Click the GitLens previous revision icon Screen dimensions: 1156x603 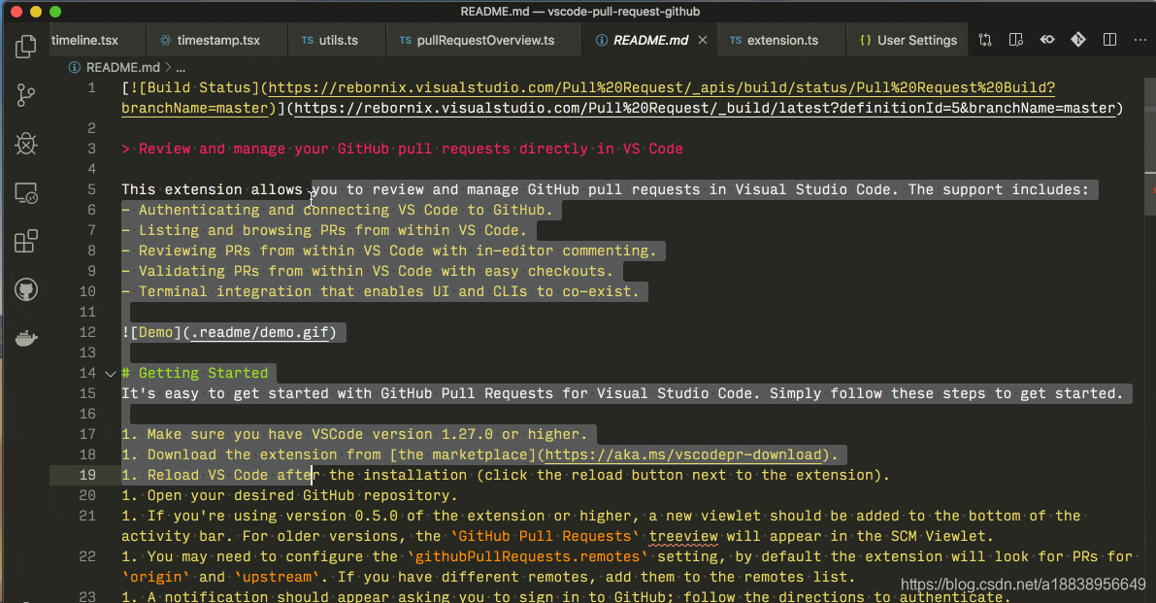pyautogui.click(x=1047, y=40)
